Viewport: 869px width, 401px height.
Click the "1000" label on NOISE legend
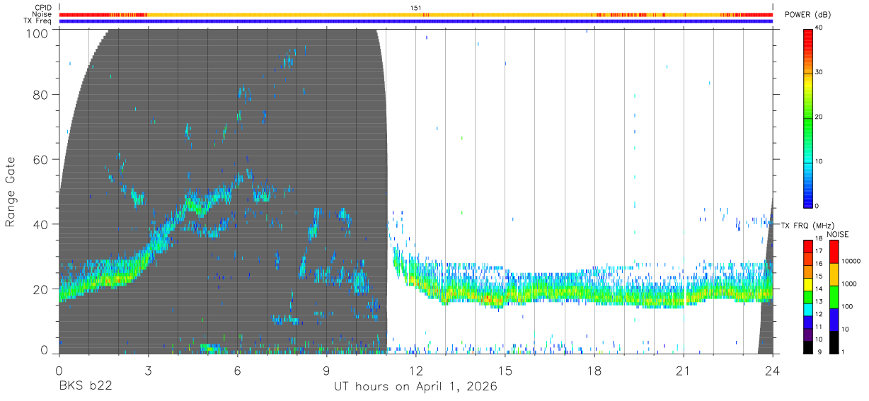tap(849, 284)
